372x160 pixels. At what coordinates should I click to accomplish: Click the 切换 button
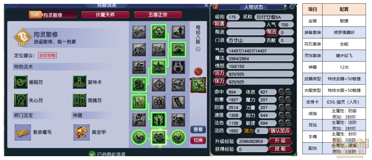198,140
